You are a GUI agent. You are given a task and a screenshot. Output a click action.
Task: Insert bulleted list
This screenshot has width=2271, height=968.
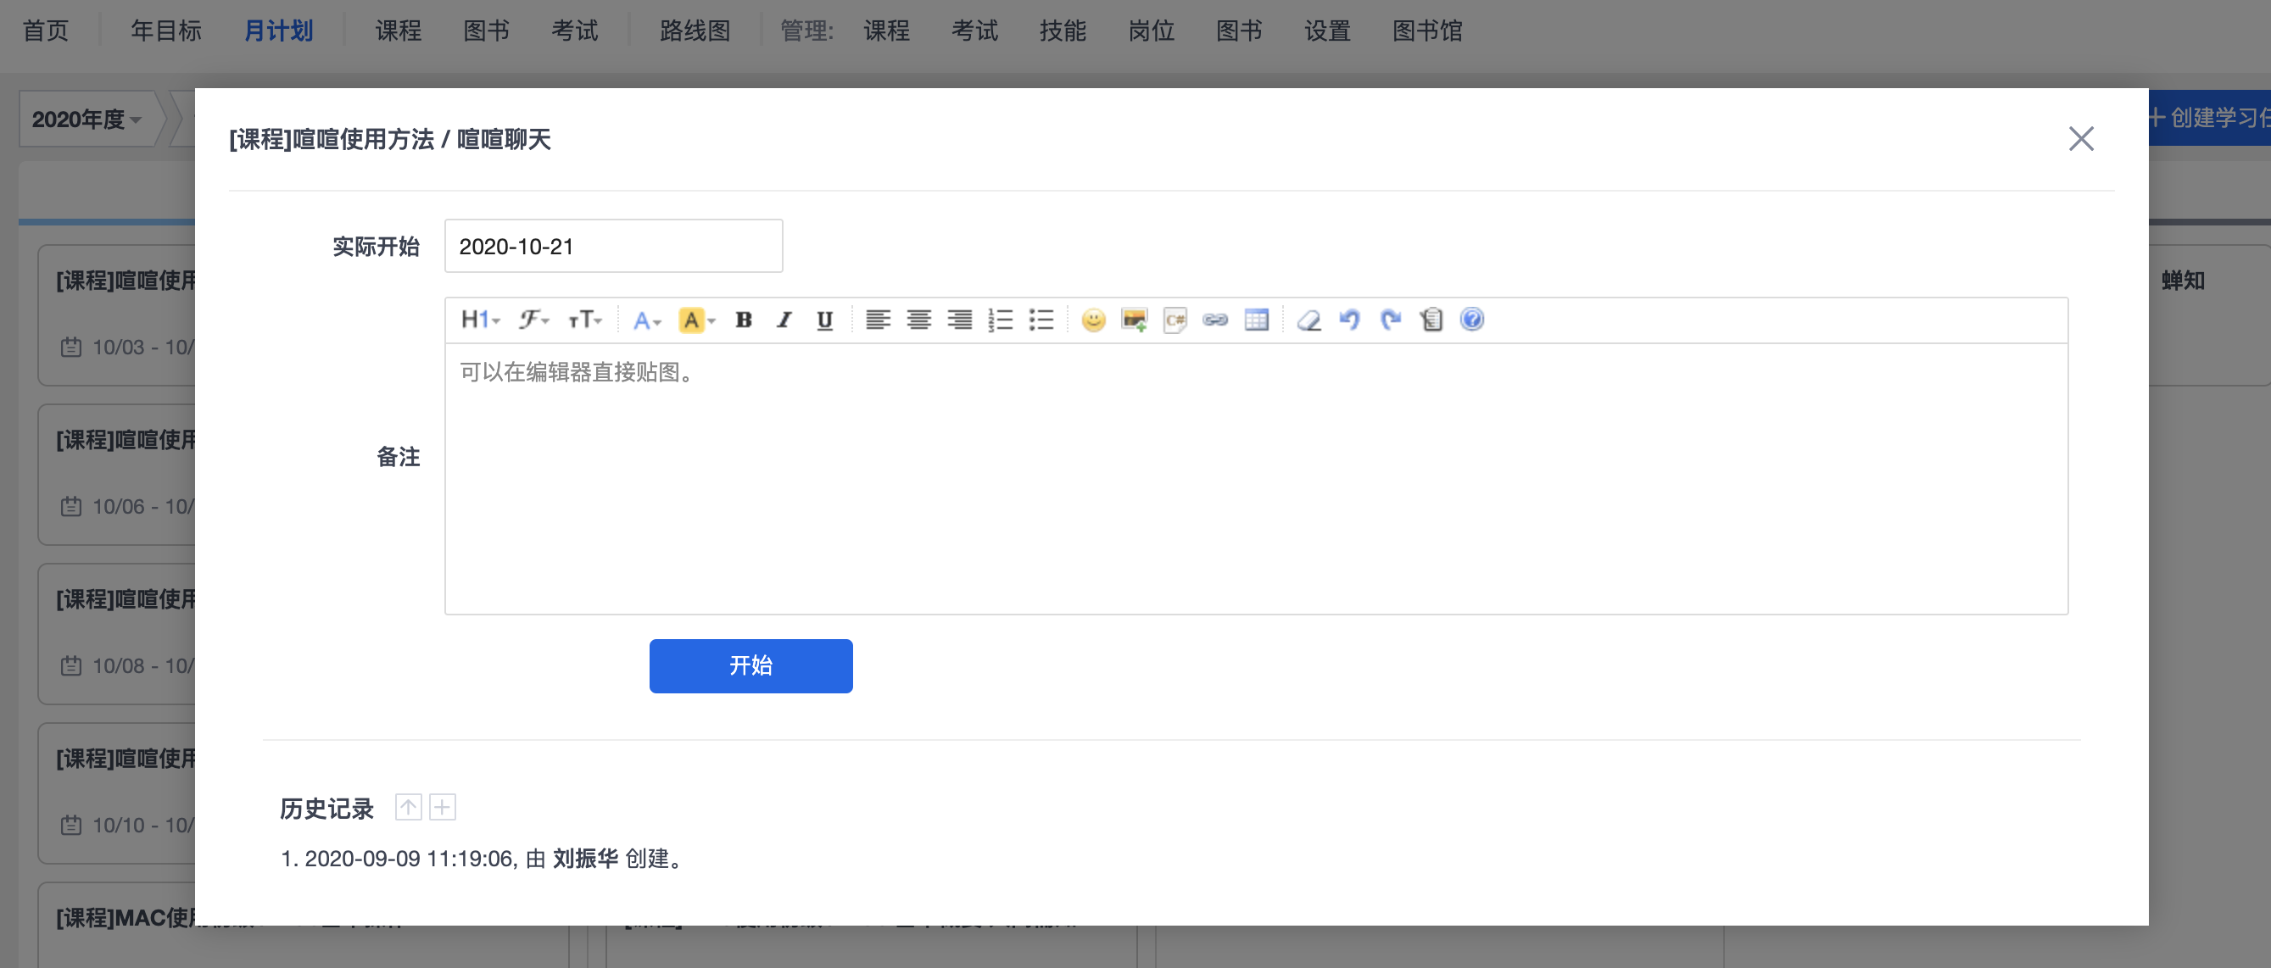tap(1041, 320)
